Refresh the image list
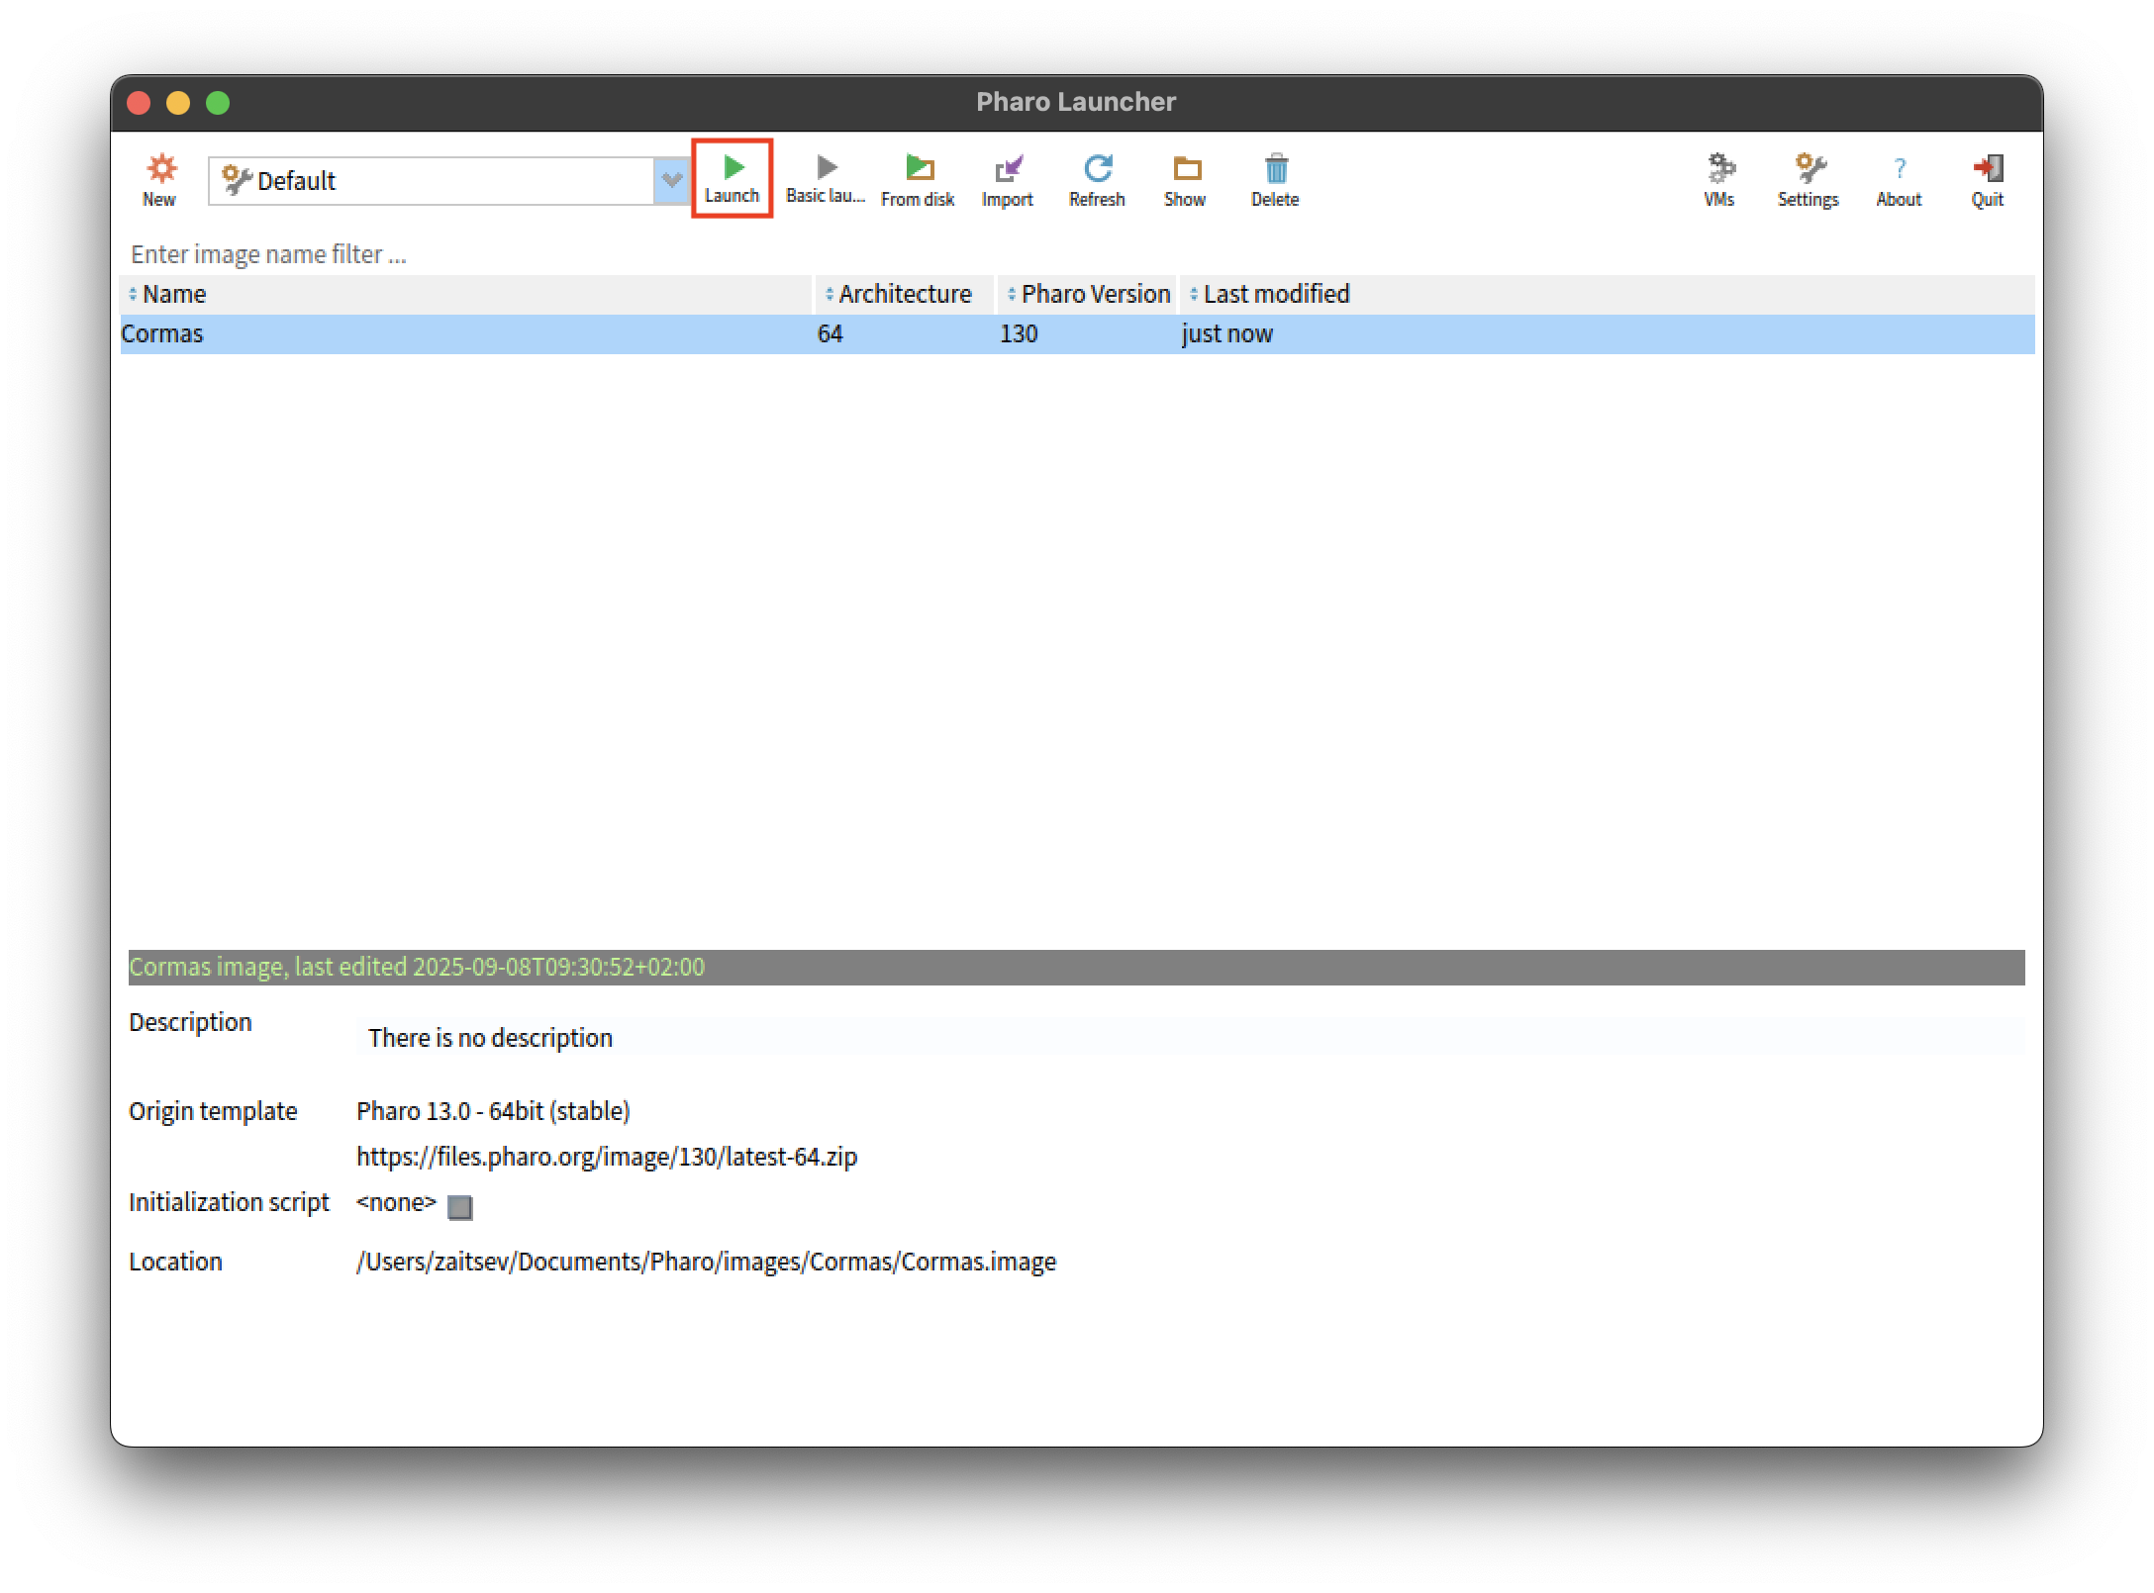This screenshot has width=2154, height=1593. [x=1097, y=179]
